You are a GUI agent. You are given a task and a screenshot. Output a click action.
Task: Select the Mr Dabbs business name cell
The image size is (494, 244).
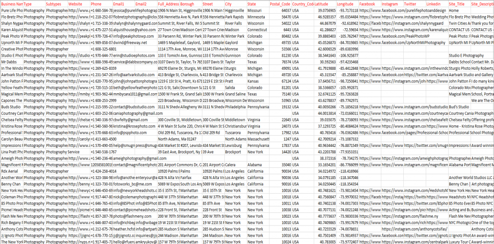12,62
